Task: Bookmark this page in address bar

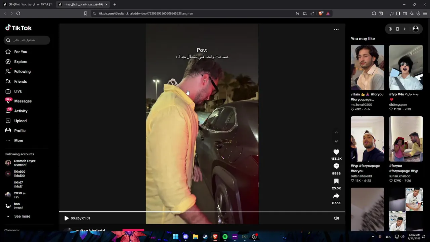Action: [x=85, y=13]
